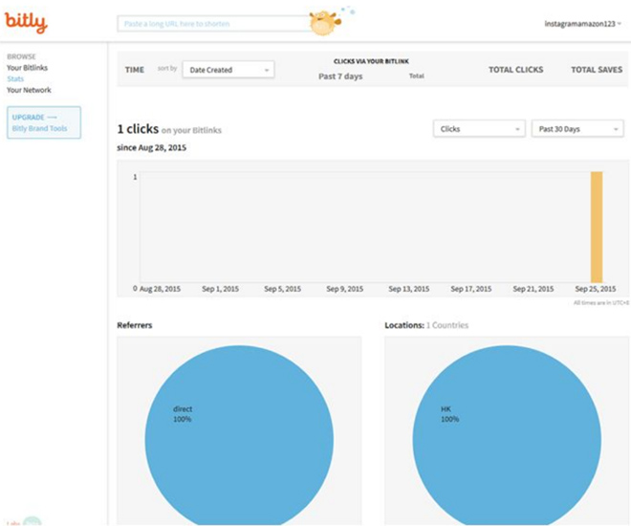Click the Sep 1, 2015 axis label

220,289
